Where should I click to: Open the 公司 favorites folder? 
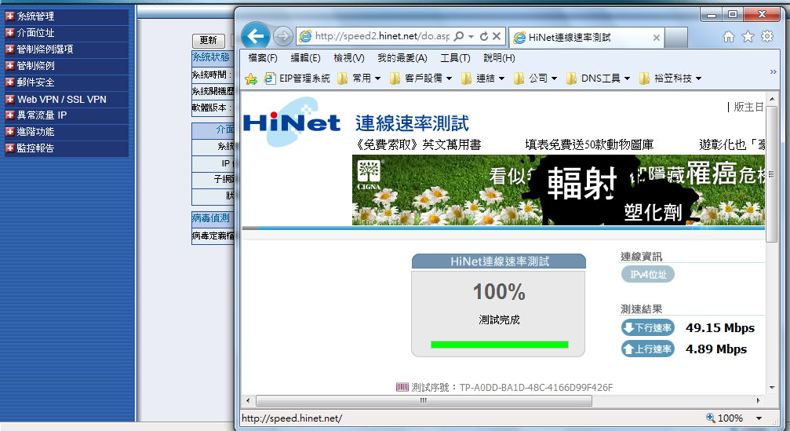[536, 79]
